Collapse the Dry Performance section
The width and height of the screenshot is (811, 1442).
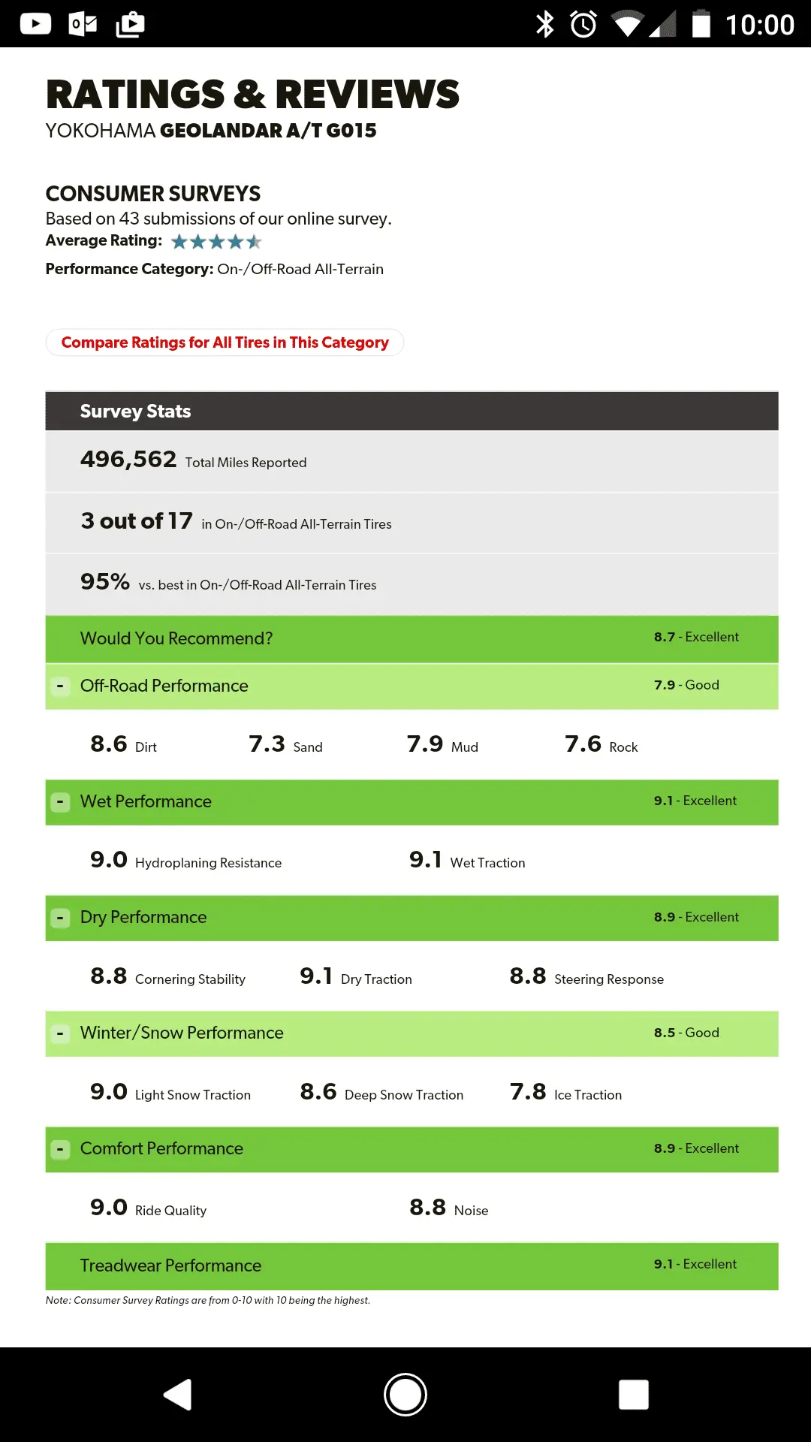click(60, 918)
